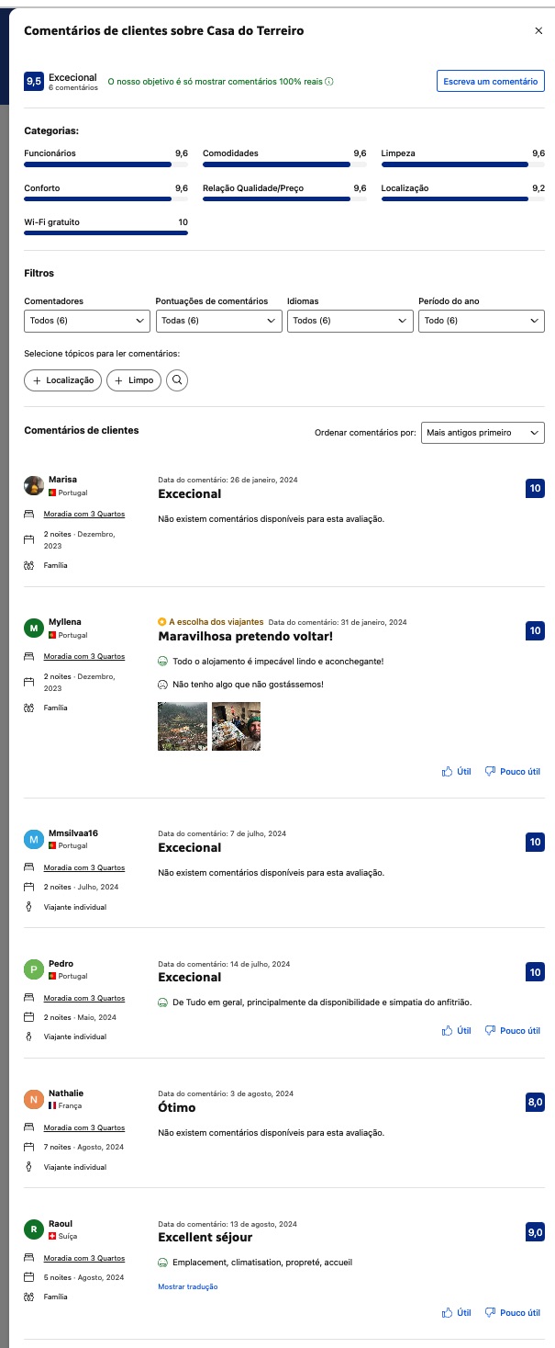This screenshot has height=1348, width=555.
Task: Click Mostrar tradução under Raoul's review
Action: click(188, 1286)
